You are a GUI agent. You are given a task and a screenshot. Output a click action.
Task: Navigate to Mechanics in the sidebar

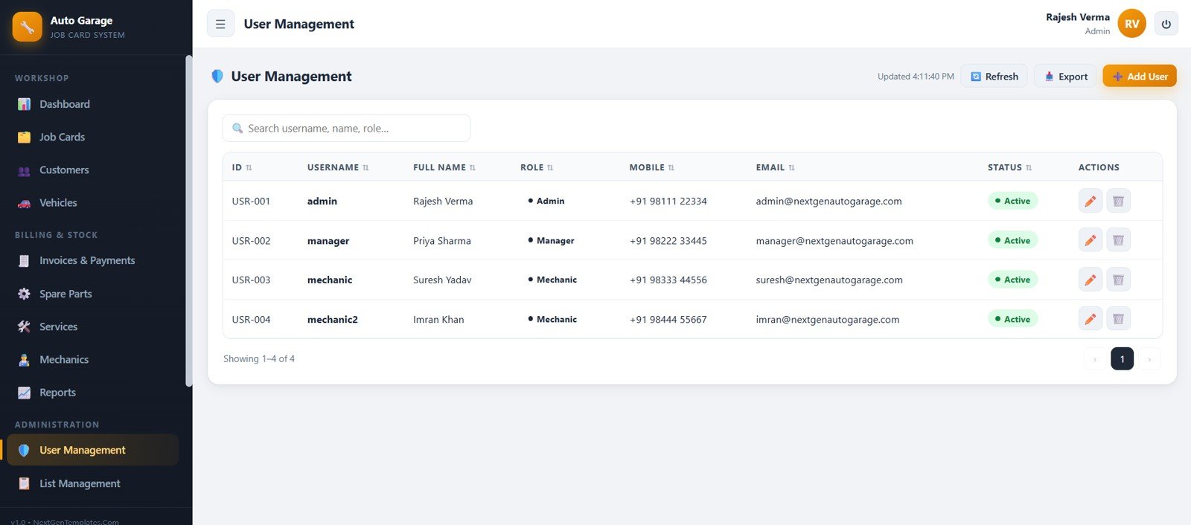point(92,359)
